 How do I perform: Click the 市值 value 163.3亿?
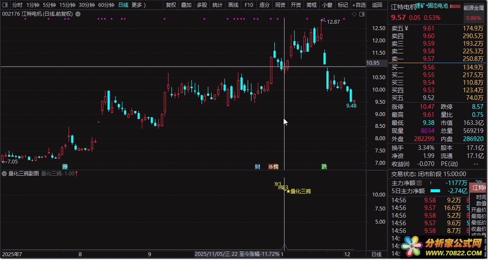click(473, 123)
